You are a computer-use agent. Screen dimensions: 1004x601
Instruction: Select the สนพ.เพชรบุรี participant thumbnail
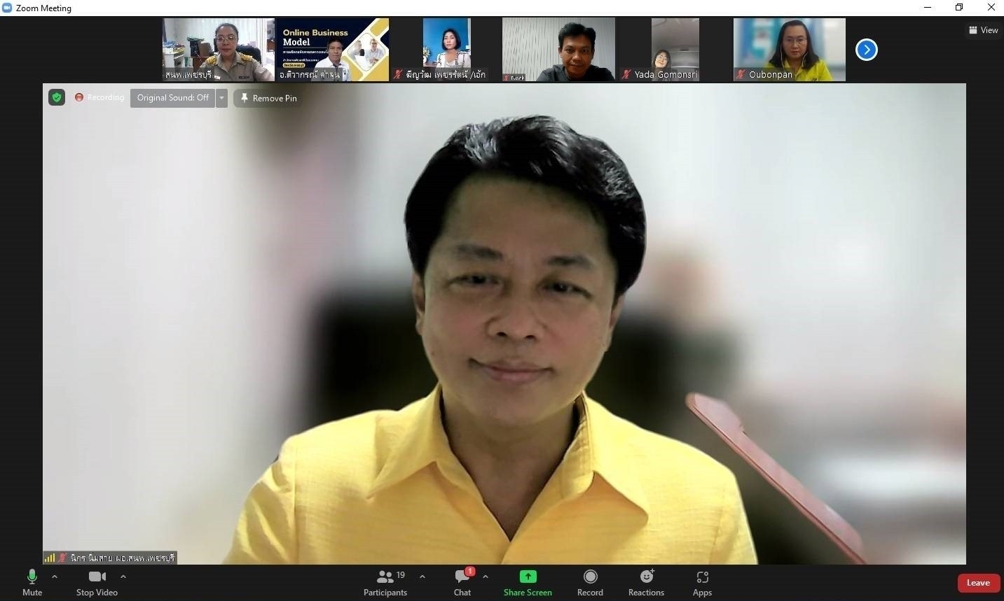click(219, 50)
